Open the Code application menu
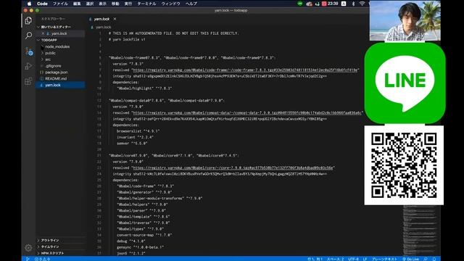The image size is (464, 261). [42, 4]
